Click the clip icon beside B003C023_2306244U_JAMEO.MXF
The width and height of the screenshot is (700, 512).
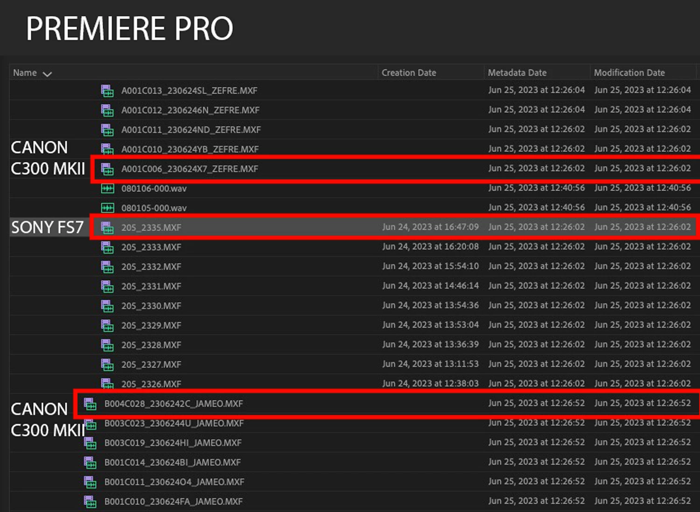pos(91,424)
